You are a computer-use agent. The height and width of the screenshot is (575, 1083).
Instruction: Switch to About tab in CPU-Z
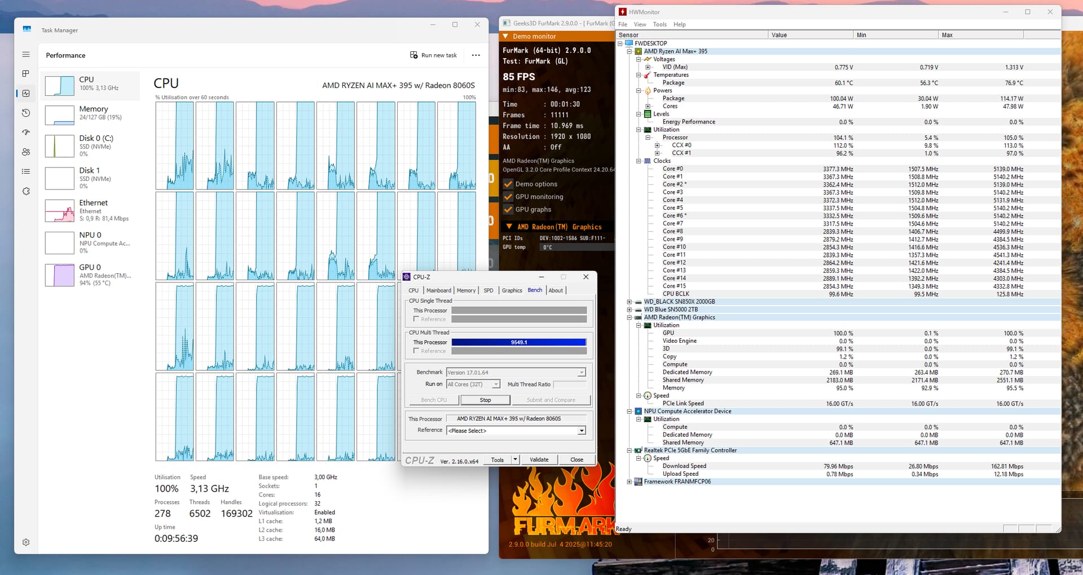click(x=556, y=290)
